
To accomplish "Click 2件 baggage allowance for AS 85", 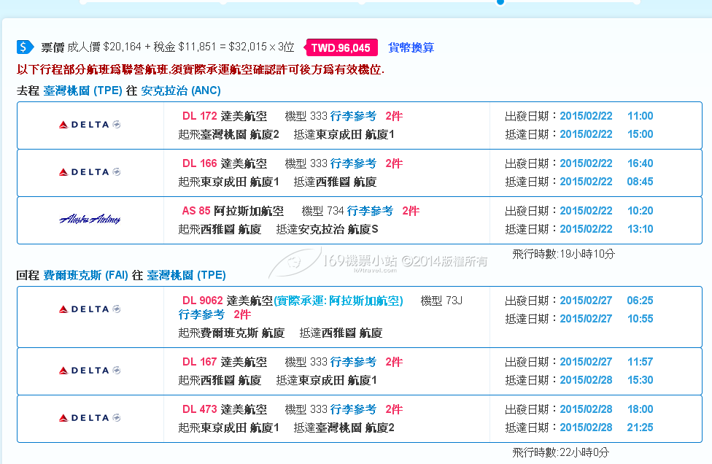I will click(x=411, y=211).
